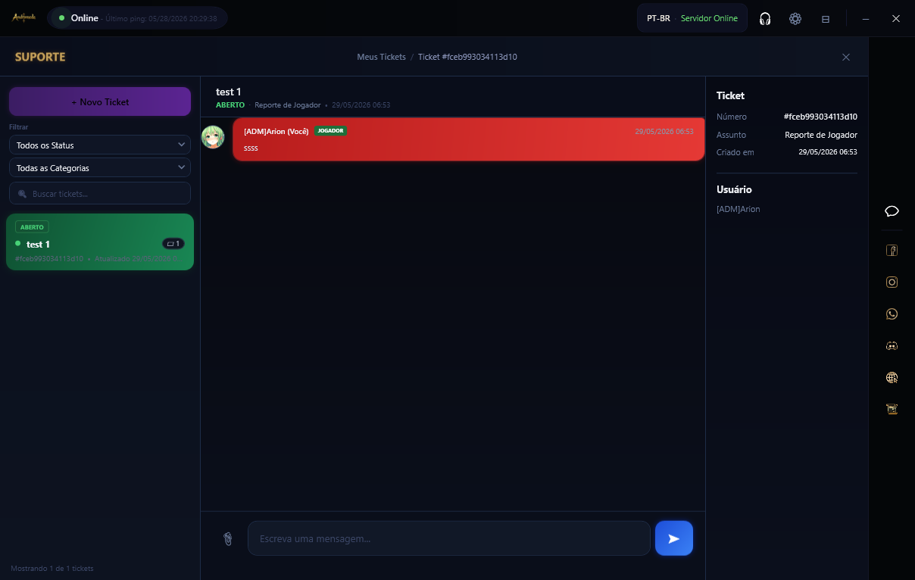Close the Suporte panel
Image resolution: width=915 pixels, height=580 pixels.
[846, 57]
